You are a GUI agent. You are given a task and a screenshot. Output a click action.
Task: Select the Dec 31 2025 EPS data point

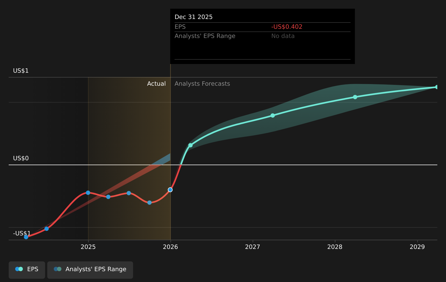point(170,190)
